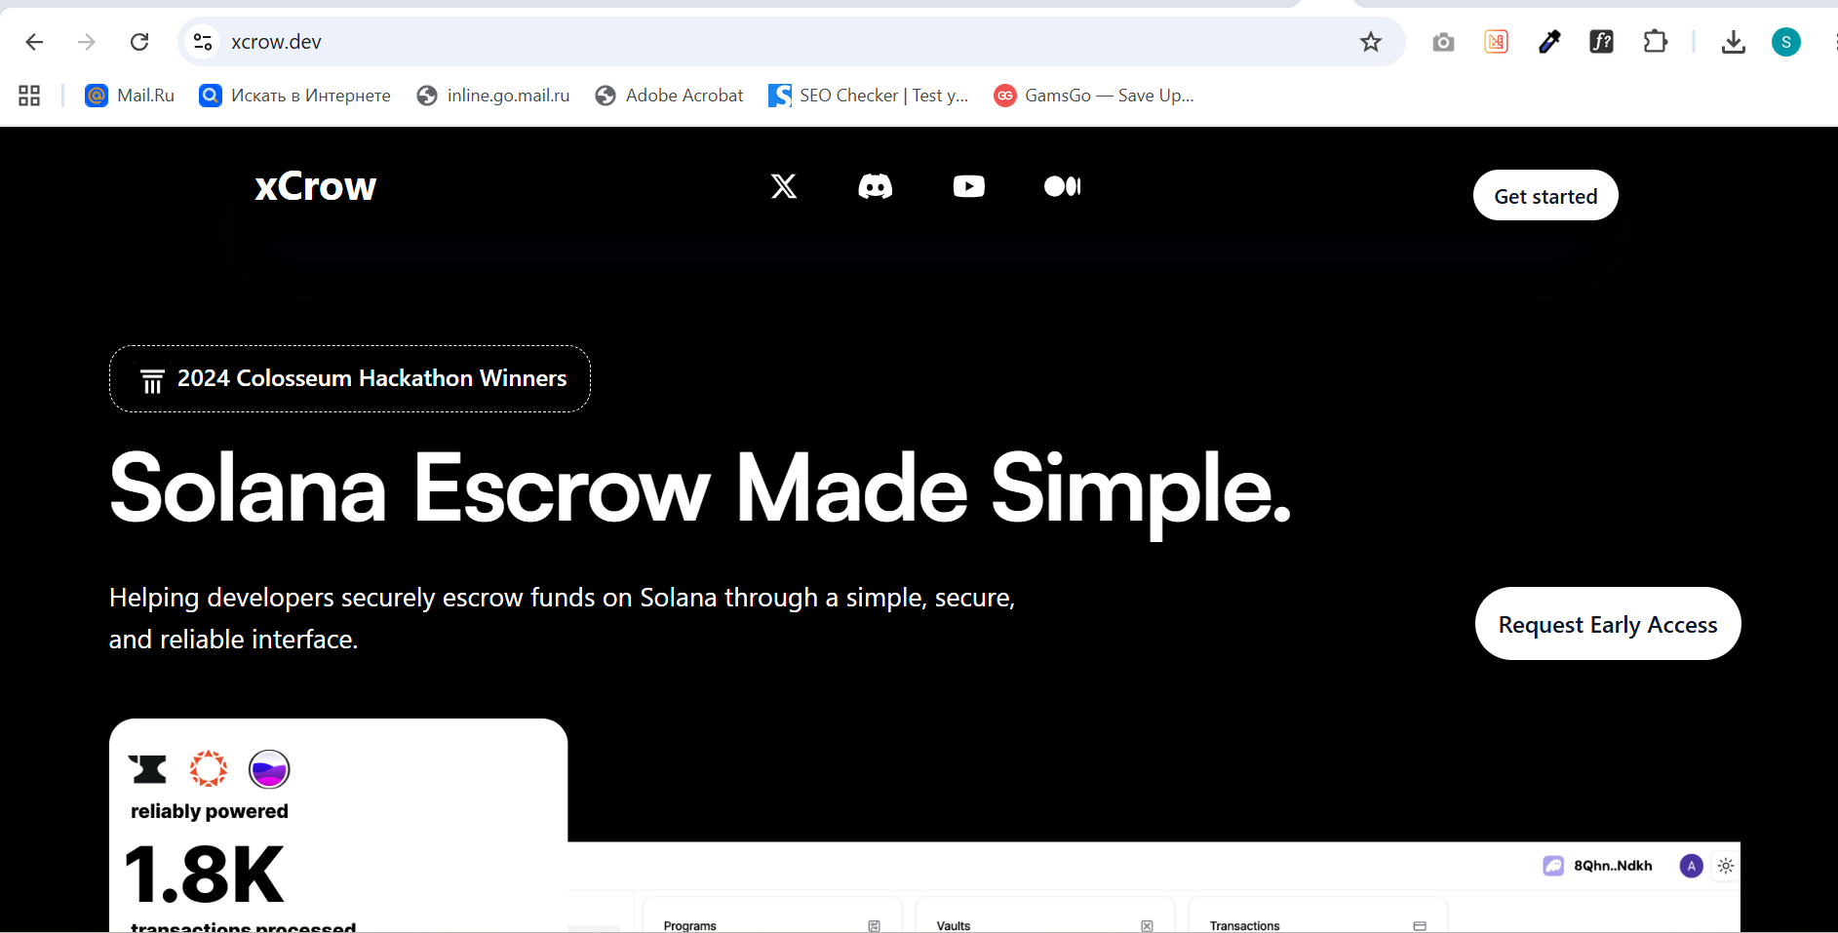Image resolution: width=1838 pixels, height=933 pixels.
Task: Open the Mail.Ru bookmark
Action: click(x=130, y=96)
